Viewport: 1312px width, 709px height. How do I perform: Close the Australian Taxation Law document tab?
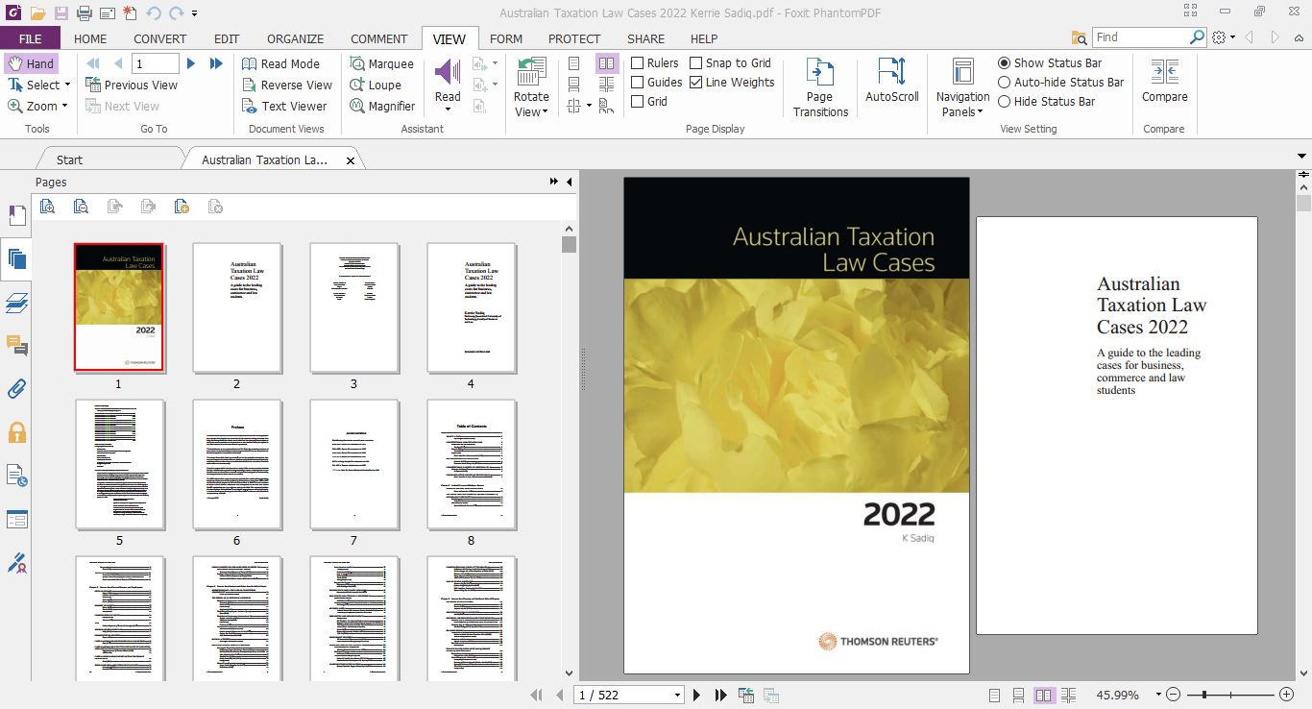click(351, 160)
